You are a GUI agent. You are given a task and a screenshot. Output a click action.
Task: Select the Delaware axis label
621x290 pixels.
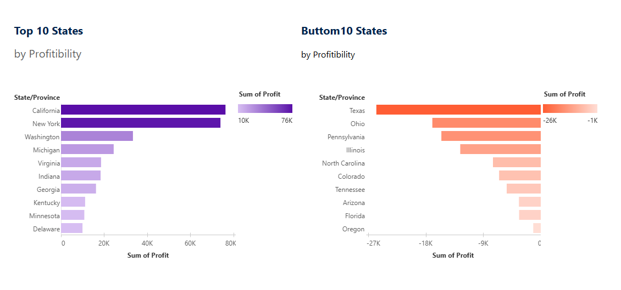pos(46,229)
